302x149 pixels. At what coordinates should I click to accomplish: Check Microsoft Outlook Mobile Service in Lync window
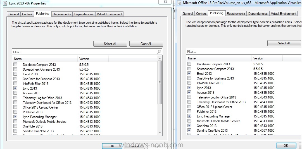pyautogui.click(x=15, y=121)
